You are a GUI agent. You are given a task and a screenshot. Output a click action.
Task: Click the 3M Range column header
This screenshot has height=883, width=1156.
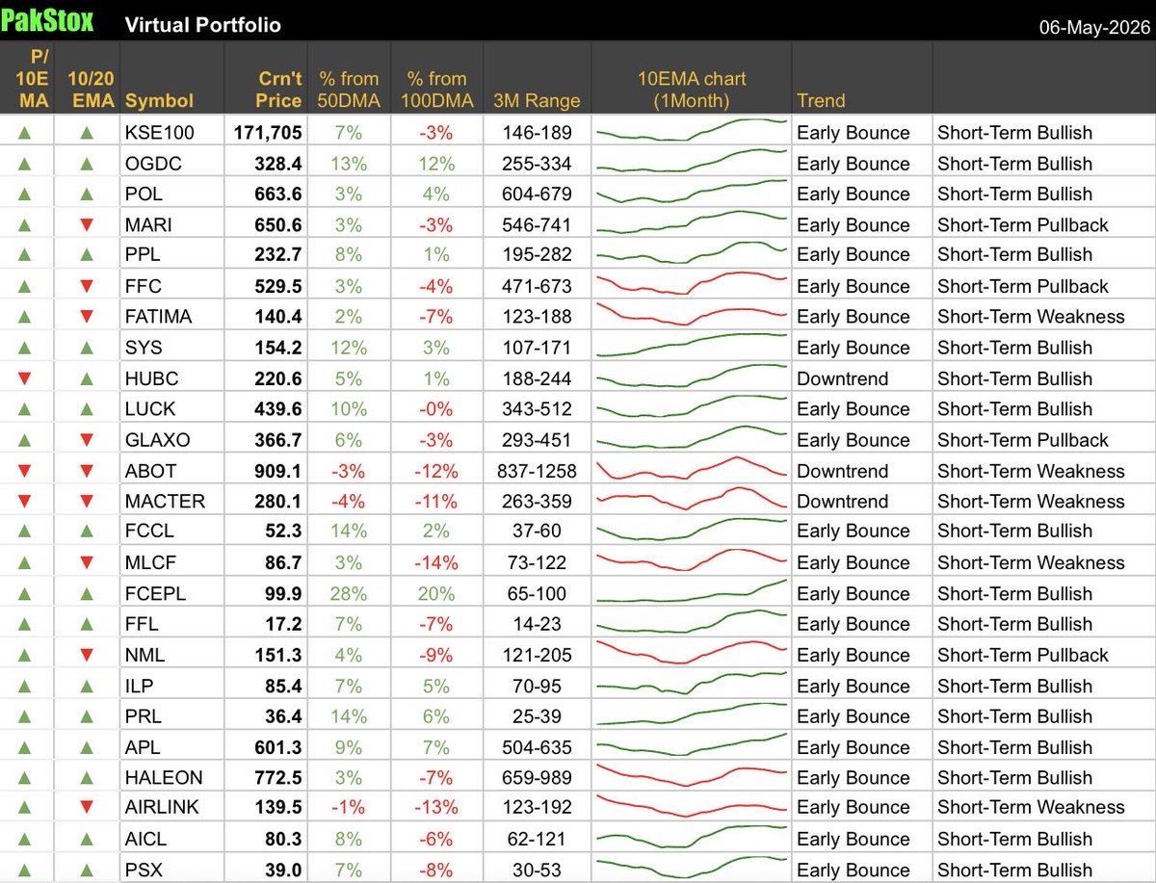click(537, 100)
